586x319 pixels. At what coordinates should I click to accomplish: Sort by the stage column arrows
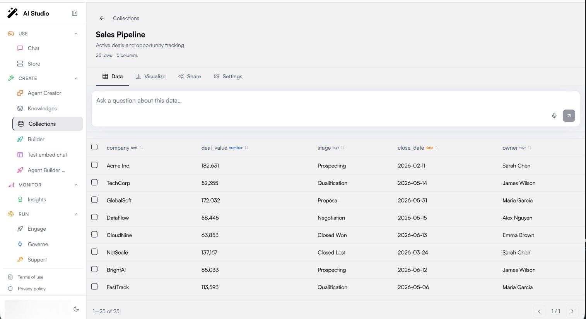point(343,148)
